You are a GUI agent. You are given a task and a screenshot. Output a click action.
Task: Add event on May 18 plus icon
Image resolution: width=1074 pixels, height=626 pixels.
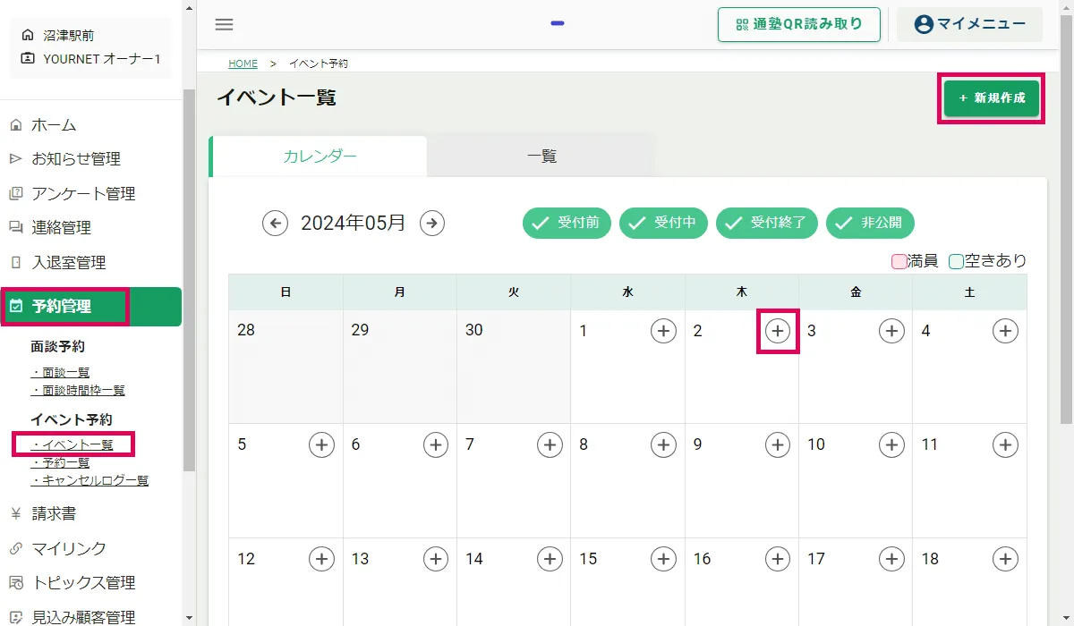[1006, 559]
